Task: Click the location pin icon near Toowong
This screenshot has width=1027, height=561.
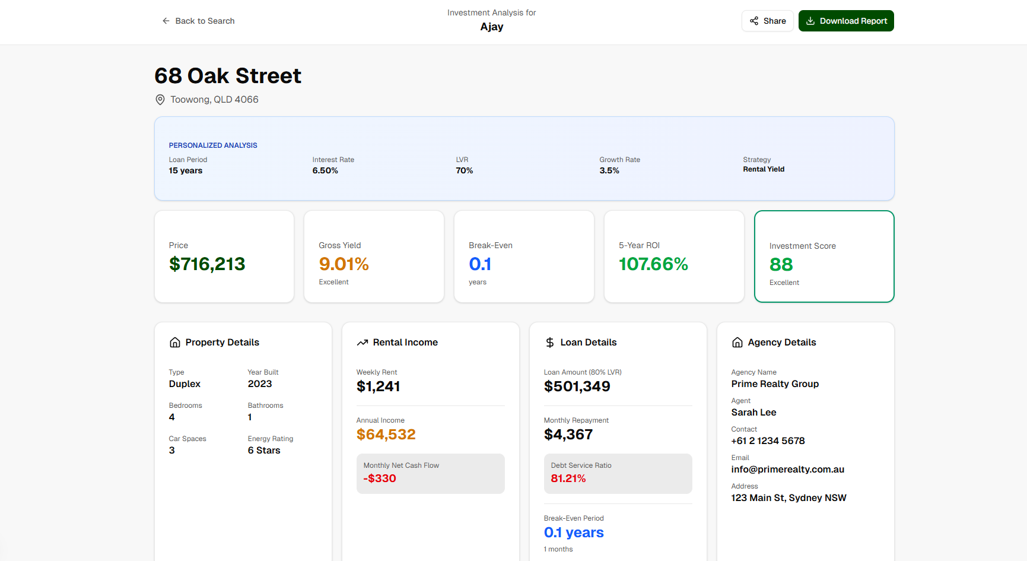Action: 160,100
